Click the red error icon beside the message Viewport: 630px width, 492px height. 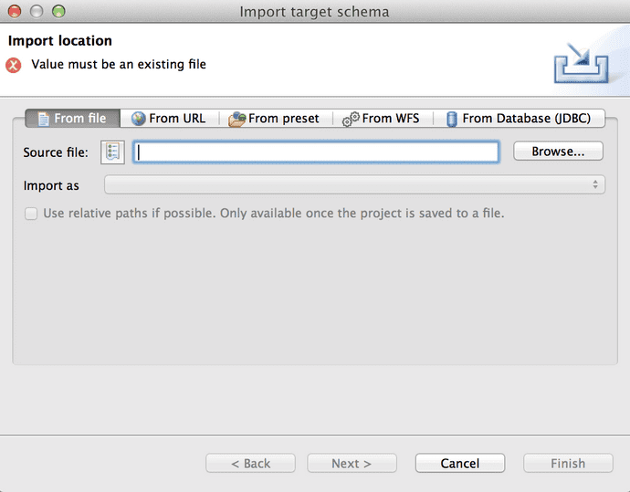pyautogui.click(x=14, y=65)
